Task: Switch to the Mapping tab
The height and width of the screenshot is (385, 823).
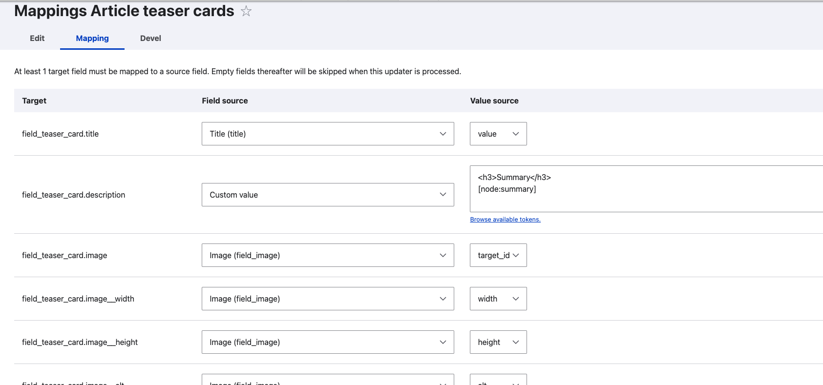Action: coord(92,38)
